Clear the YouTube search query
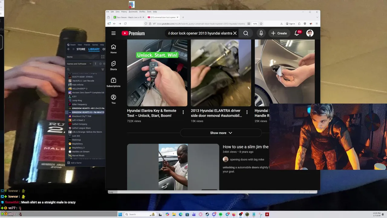This screenshot has width=387, height=218. [235, 33]
